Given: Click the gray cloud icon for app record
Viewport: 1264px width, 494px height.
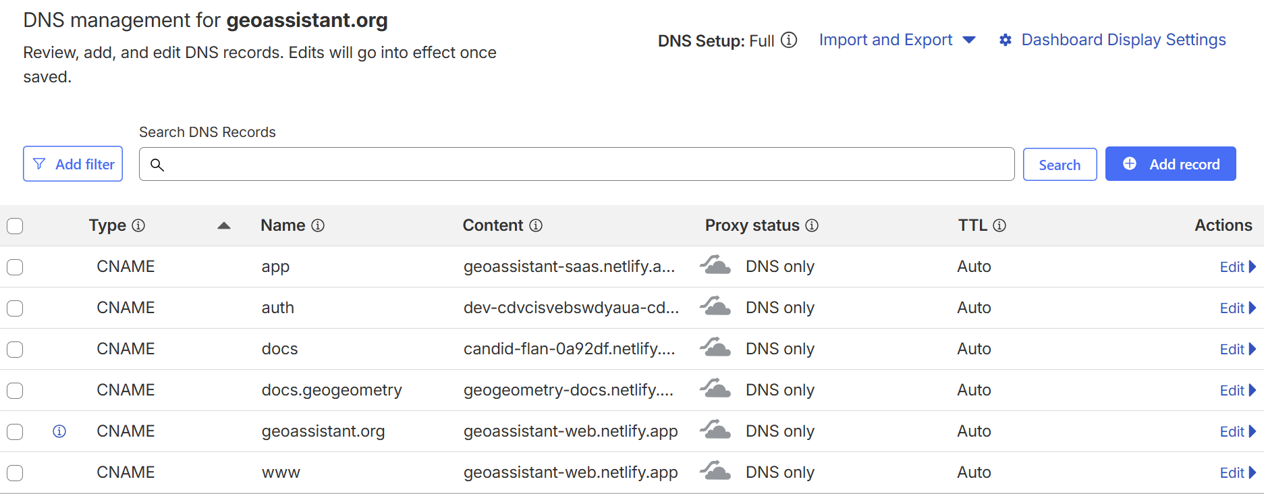Looking at the screenshot, I should tap(715, 266).
